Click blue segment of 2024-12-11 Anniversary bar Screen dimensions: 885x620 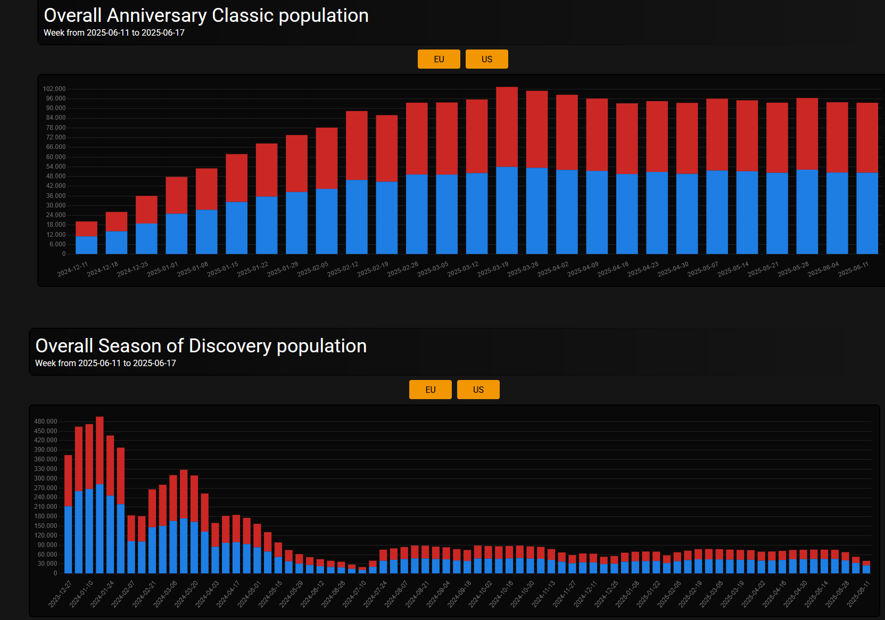[86, 245]
